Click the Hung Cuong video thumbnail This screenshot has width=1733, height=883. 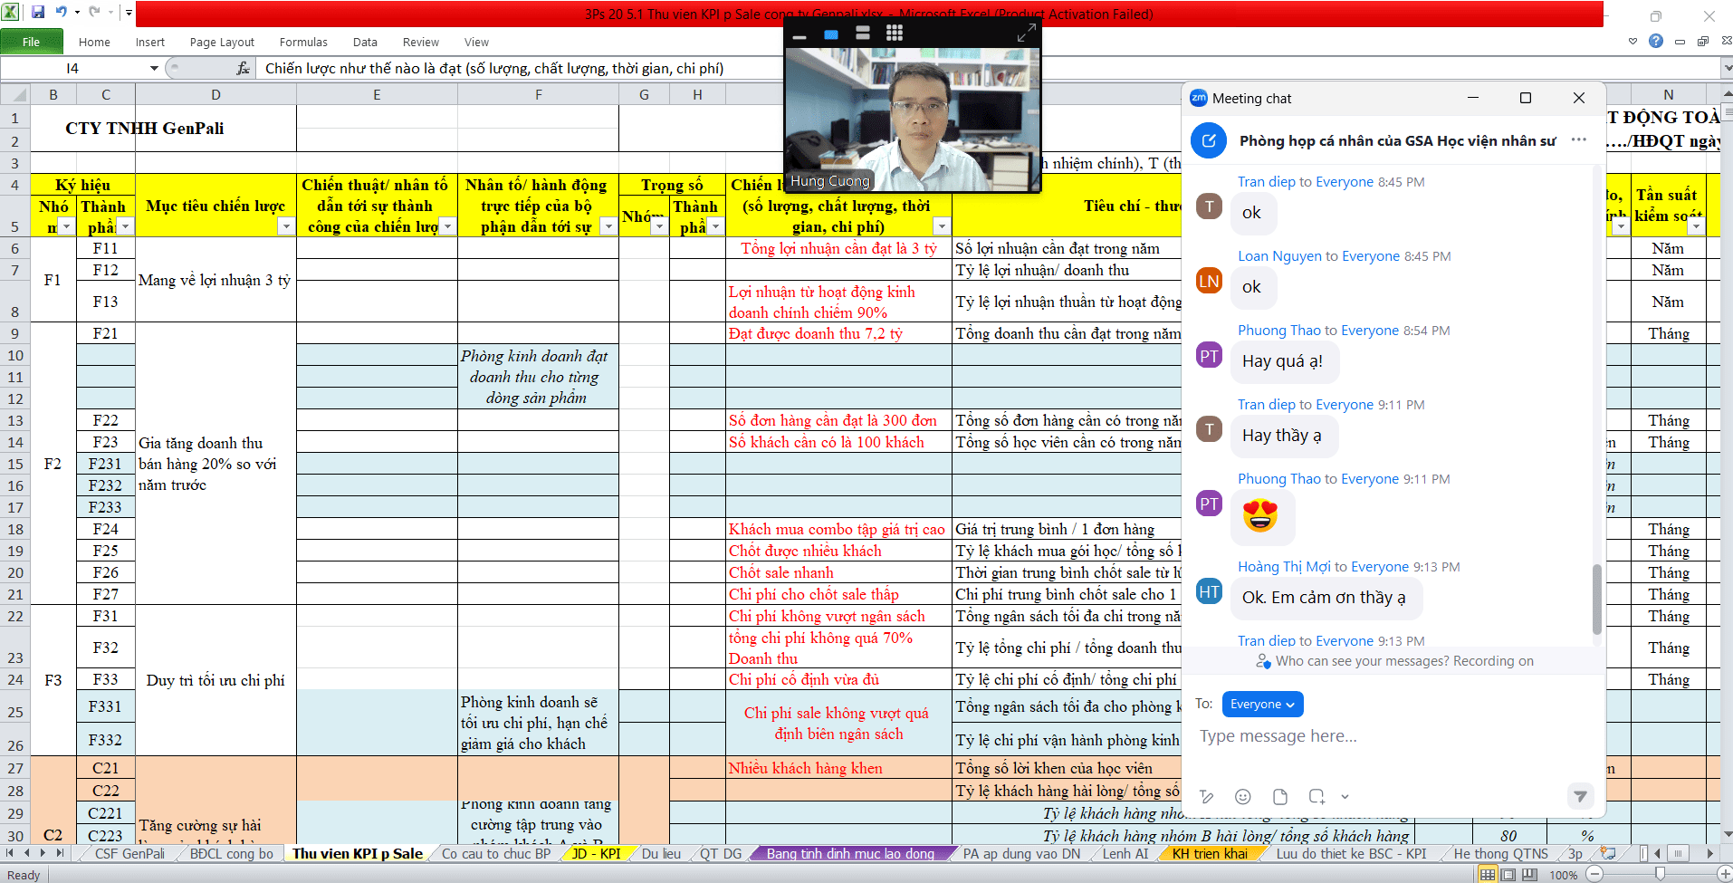(x=913, y=120)
